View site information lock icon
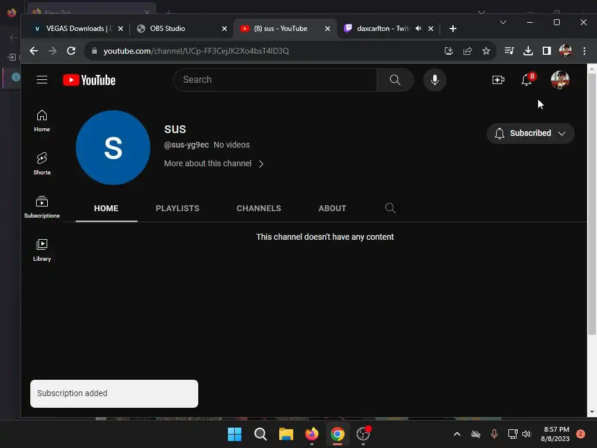The height and width of the screenshot is (448, 597). [94, 51]
